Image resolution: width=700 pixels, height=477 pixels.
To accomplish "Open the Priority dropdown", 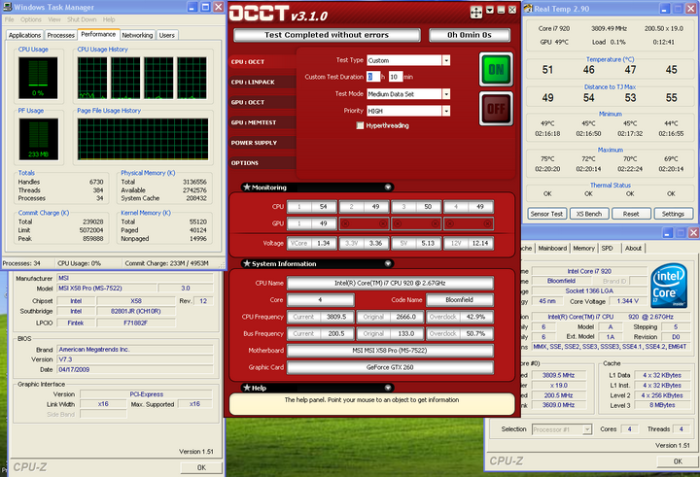I will click(x=445, y=111).
